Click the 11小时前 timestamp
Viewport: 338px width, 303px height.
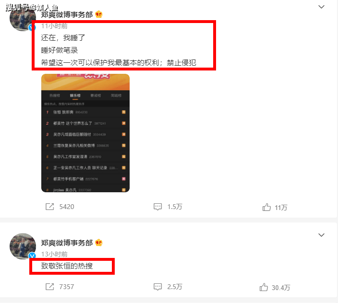point(54,26)
